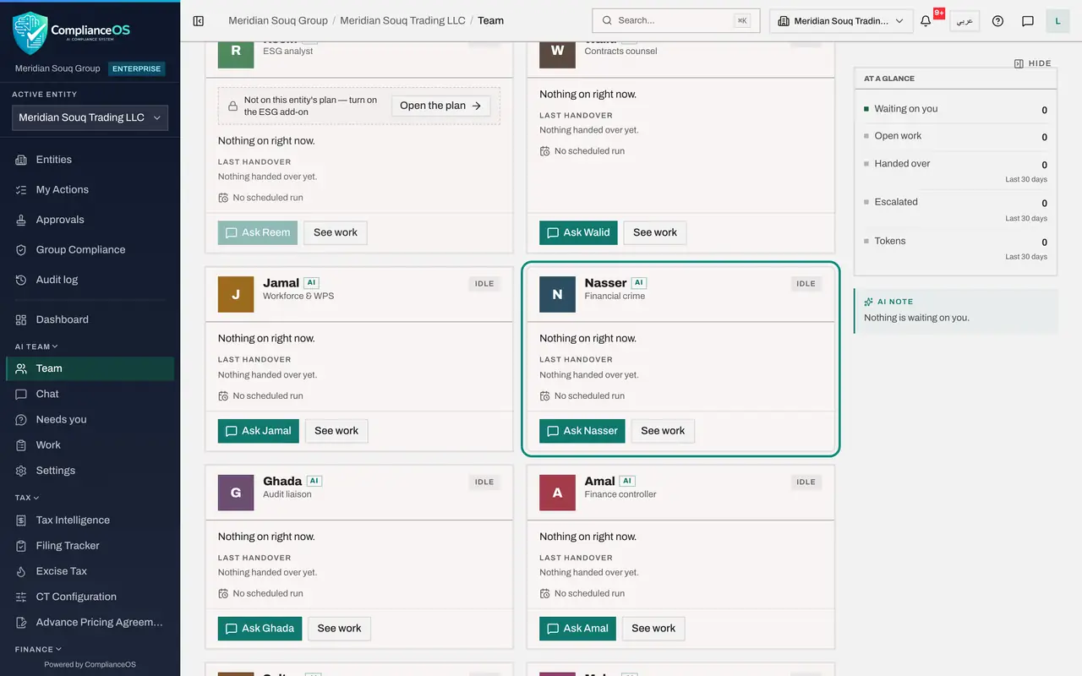Open the help question mark icon

(997, 21)
